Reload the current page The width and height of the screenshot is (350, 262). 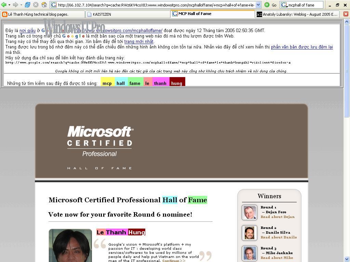(x=27, y=5)
